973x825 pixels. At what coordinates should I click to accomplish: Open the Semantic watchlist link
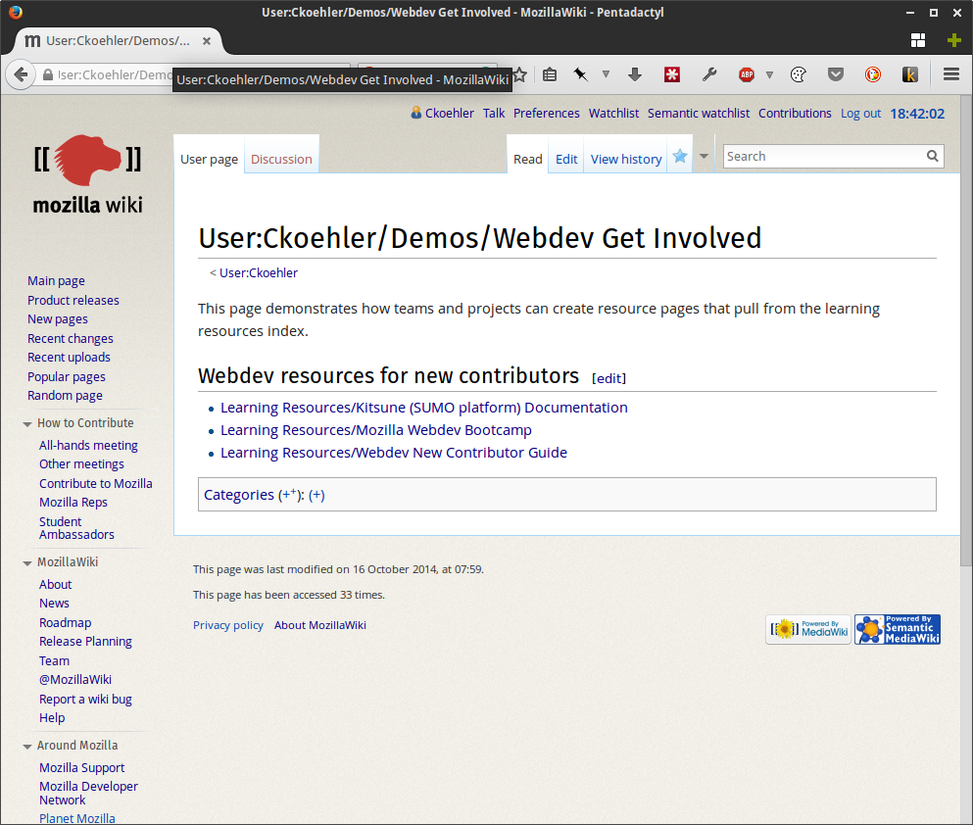click(x=699, y=114)
